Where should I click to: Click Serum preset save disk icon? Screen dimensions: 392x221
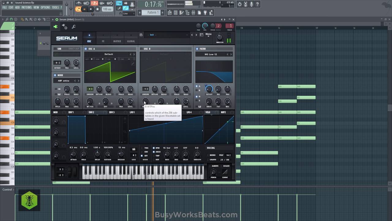(x=141, y=35)
